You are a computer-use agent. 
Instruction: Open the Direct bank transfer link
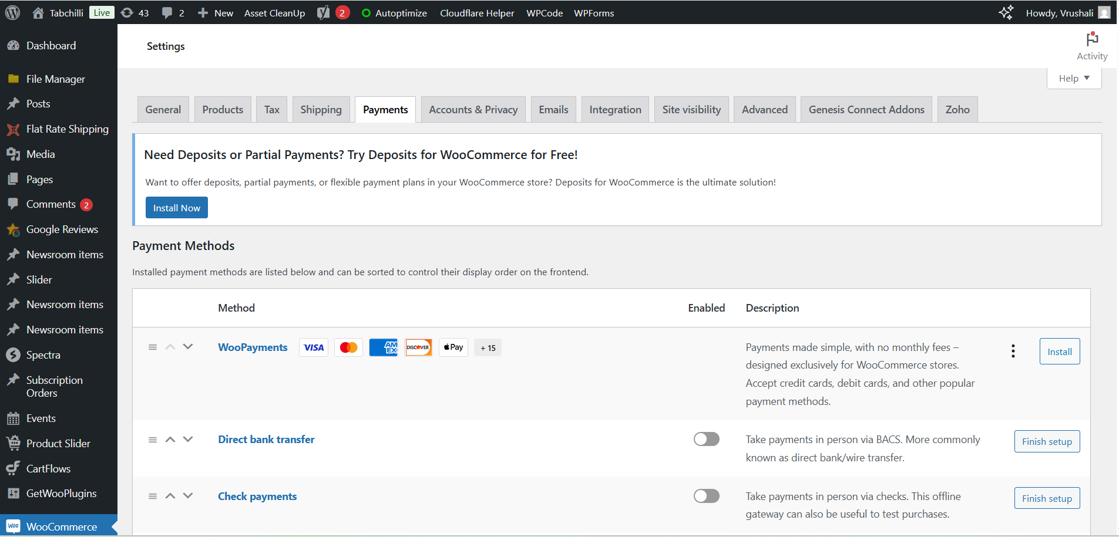pyautogui.click(x=266, y=440)
